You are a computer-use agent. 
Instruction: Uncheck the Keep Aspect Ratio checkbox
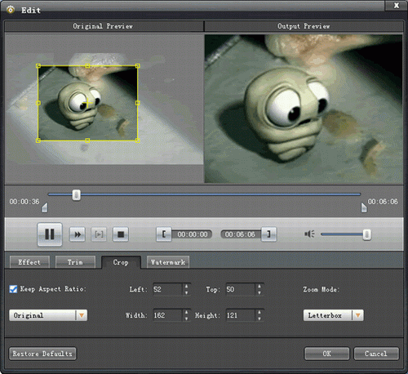coord(13,289)
